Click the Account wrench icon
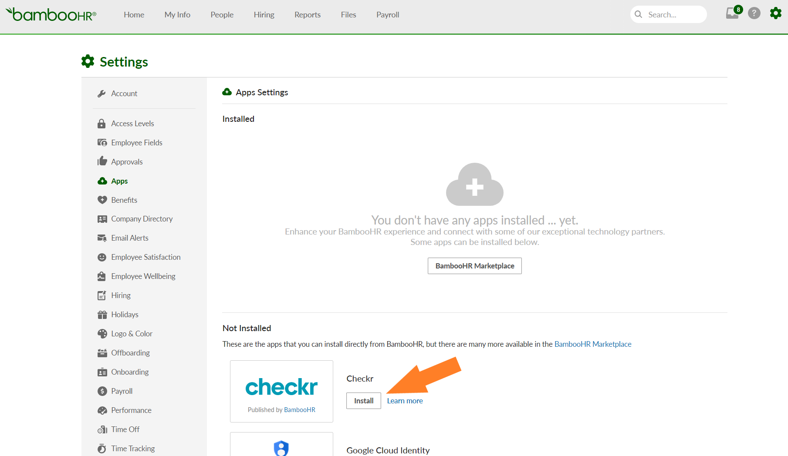 tap(102, 94)
